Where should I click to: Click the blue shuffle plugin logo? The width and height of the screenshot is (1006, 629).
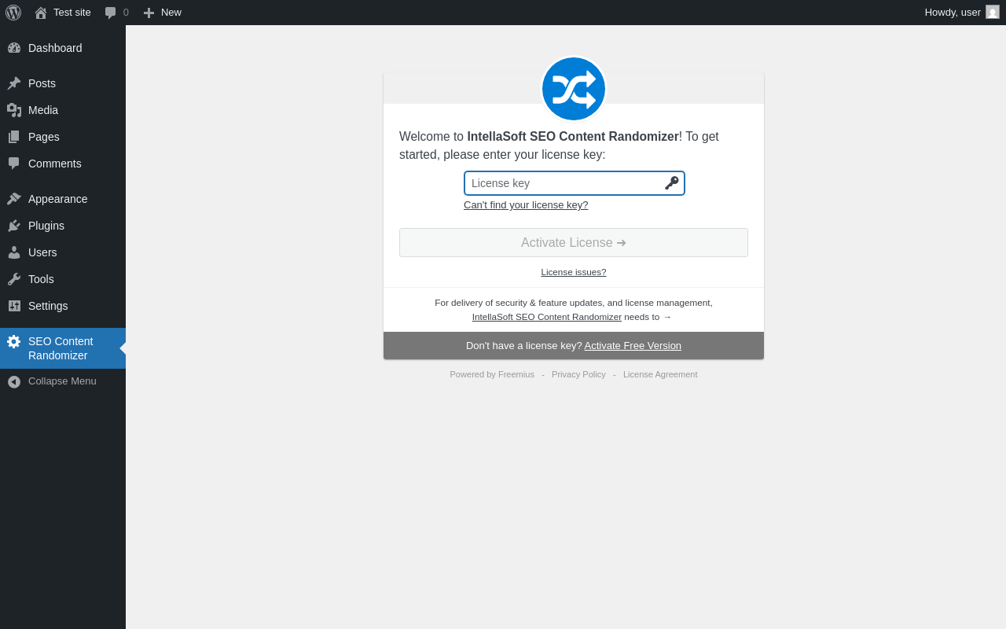click(x=574, y=89)
